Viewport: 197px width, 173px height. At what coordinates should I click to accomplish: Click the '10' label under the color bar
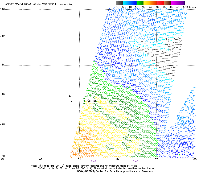point(130,7)
